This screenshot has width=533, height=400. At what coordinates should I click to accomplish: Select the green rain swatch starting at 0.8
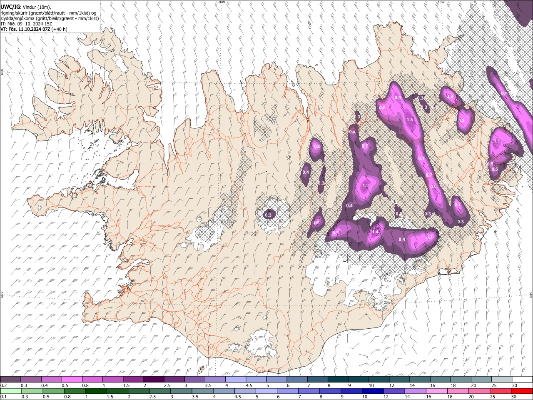click(75, 391)
